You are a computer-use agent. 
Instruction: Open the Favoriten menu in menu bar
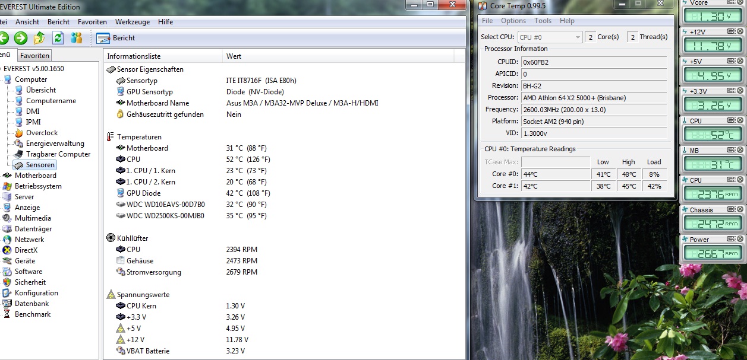tap(93, 22)
